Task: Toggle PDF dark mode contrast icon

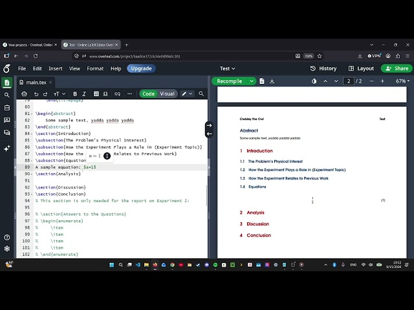Action: [314, 81]
